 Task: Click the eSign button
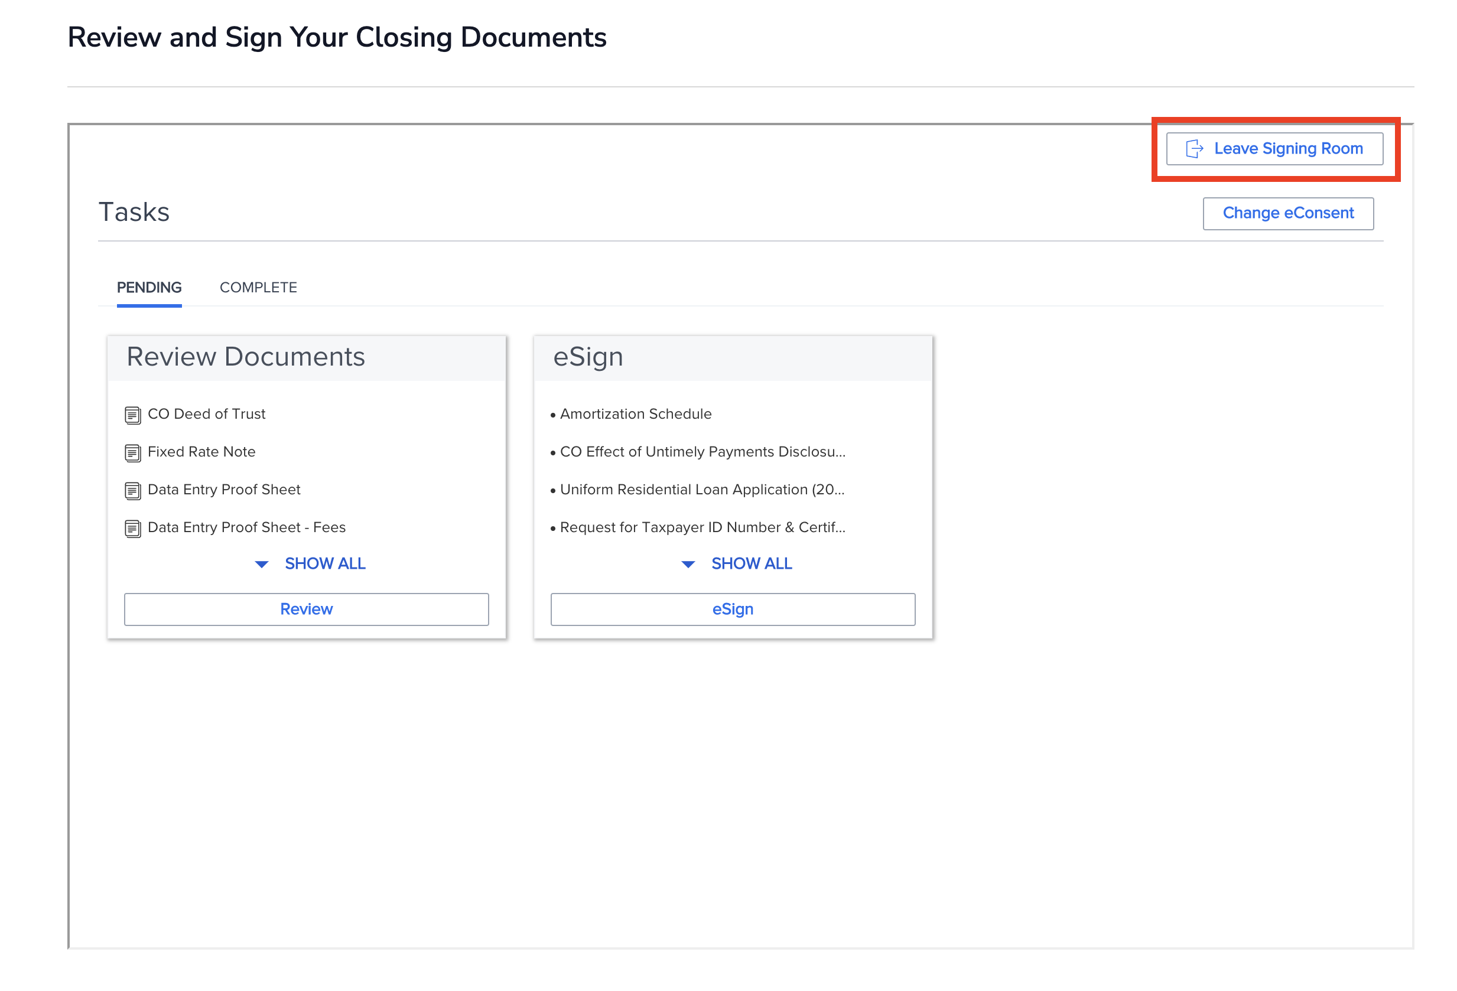pyautogui.click(x=732, y=609)
